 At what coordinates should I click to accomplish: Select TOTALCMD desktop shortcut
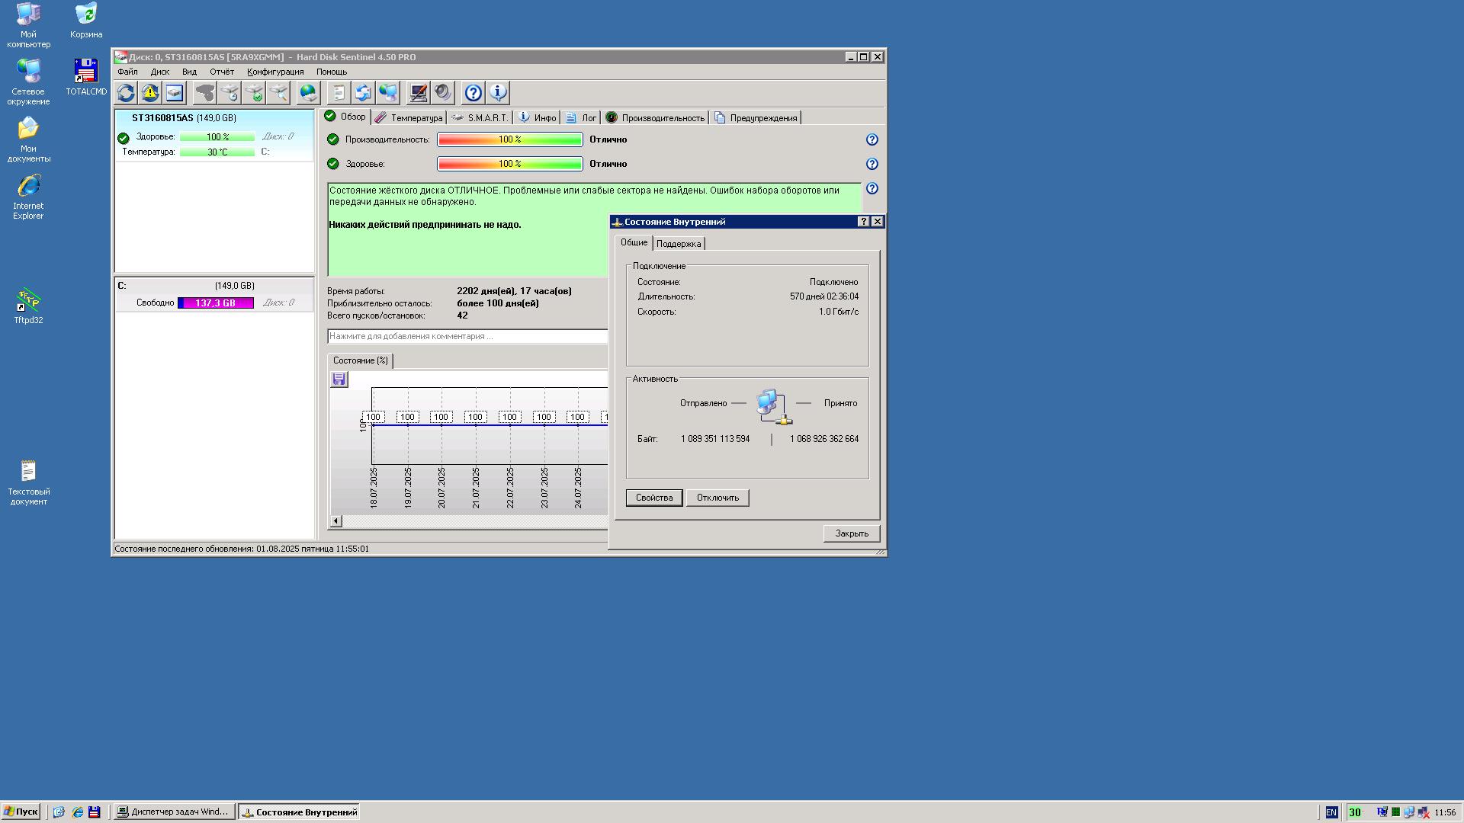point(86,77)
